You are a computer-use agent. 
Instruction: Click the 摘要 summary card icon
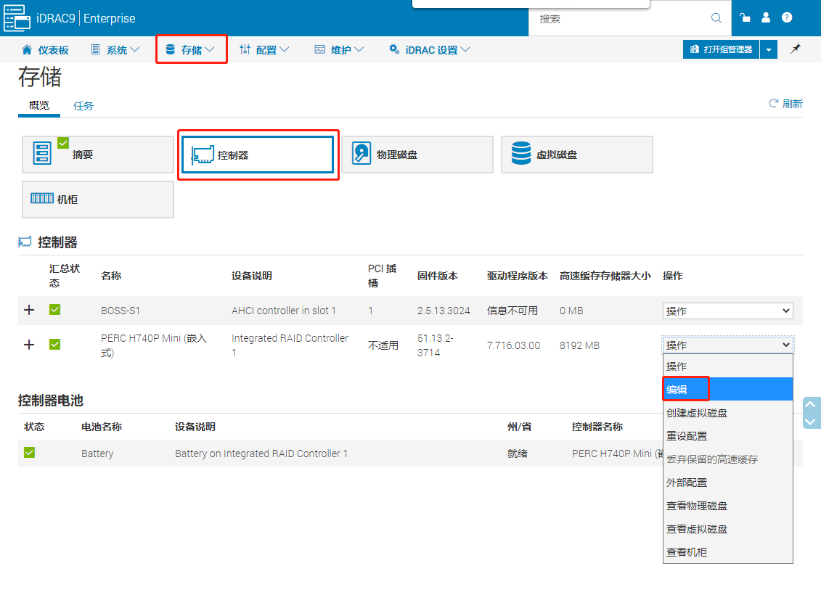(41, 154)
